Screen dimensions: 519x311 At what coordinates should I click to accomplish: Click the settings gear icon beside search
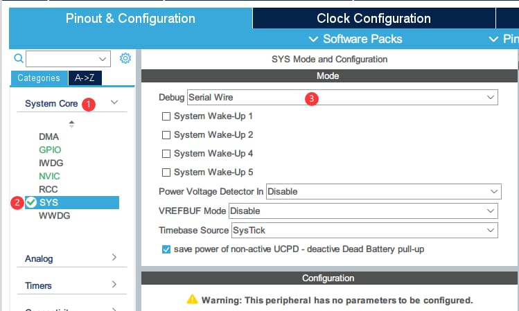(x=125, y=58)
